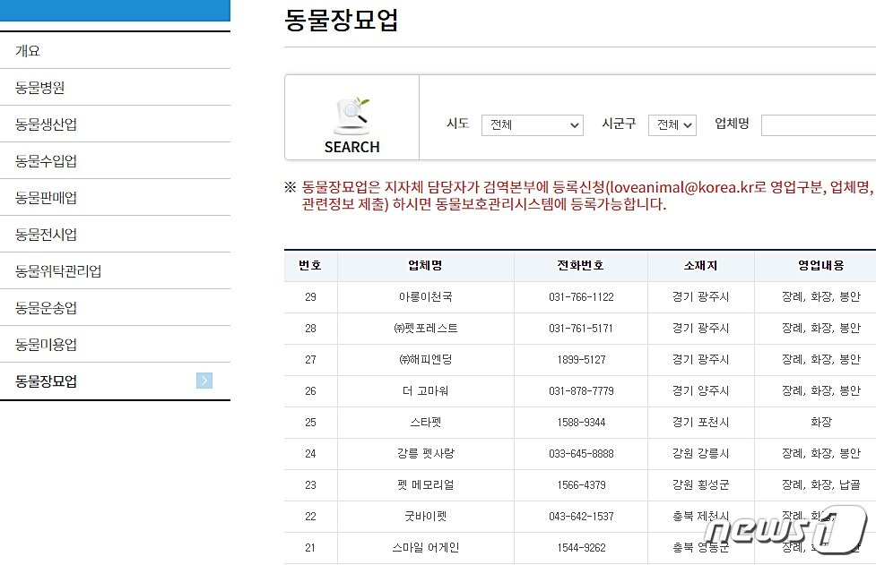The image size is (876, 565).
Task: Open the 시도 region dropdown
Action: coord(533,125)
